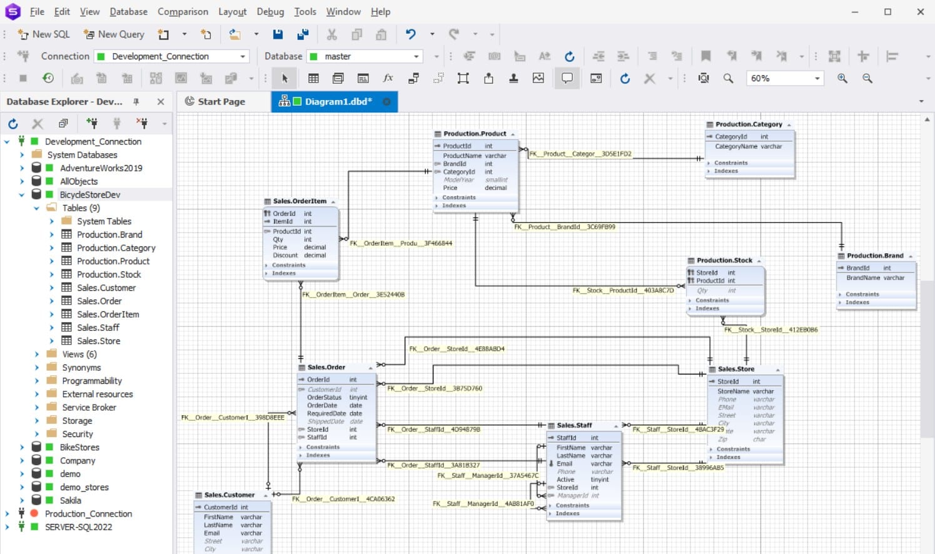Select the Programmability folder
Screen dimensions: 935x554
tap(92, 381)
